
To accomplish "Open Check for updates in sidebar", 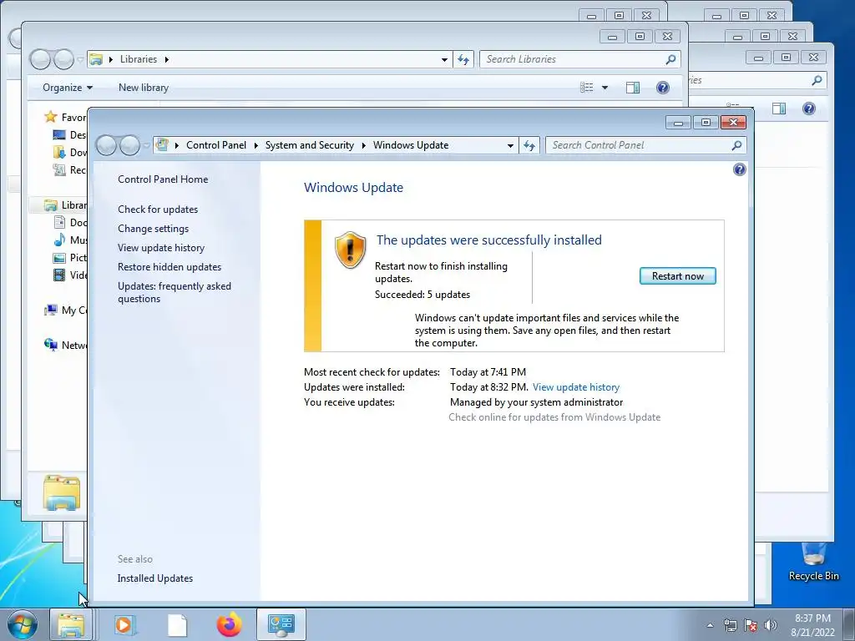I will click(x=158, y=209).
